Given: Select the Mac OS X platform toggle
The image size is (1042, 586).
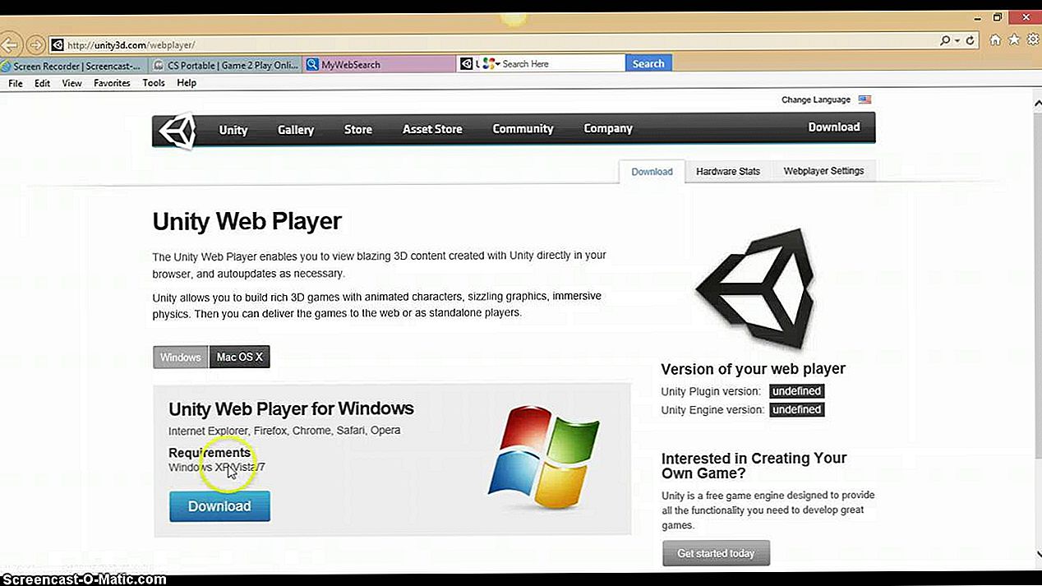Looking at the screenshot, I should tap(239, 358).
